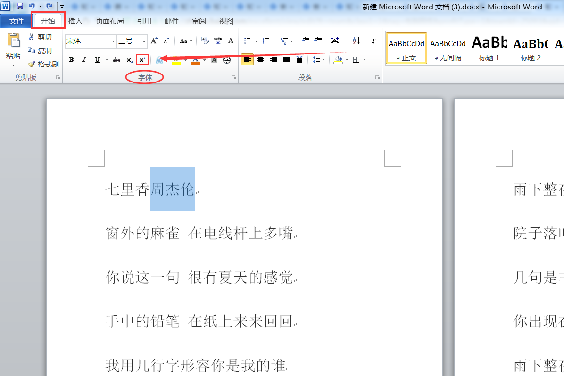The width and height of the screenshot is (564, 376).
Task: Open the 页面布局 ribbon tab
Action: tap(110, 21)
